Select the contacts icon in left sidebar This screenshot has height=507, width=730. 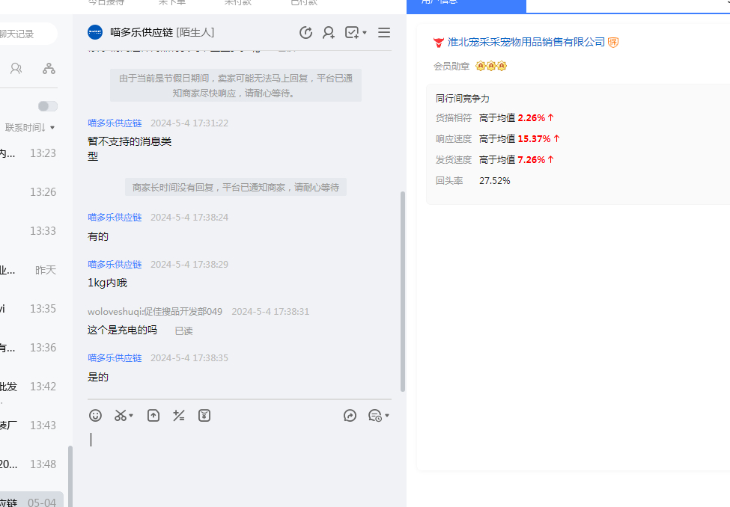(16, 69)
